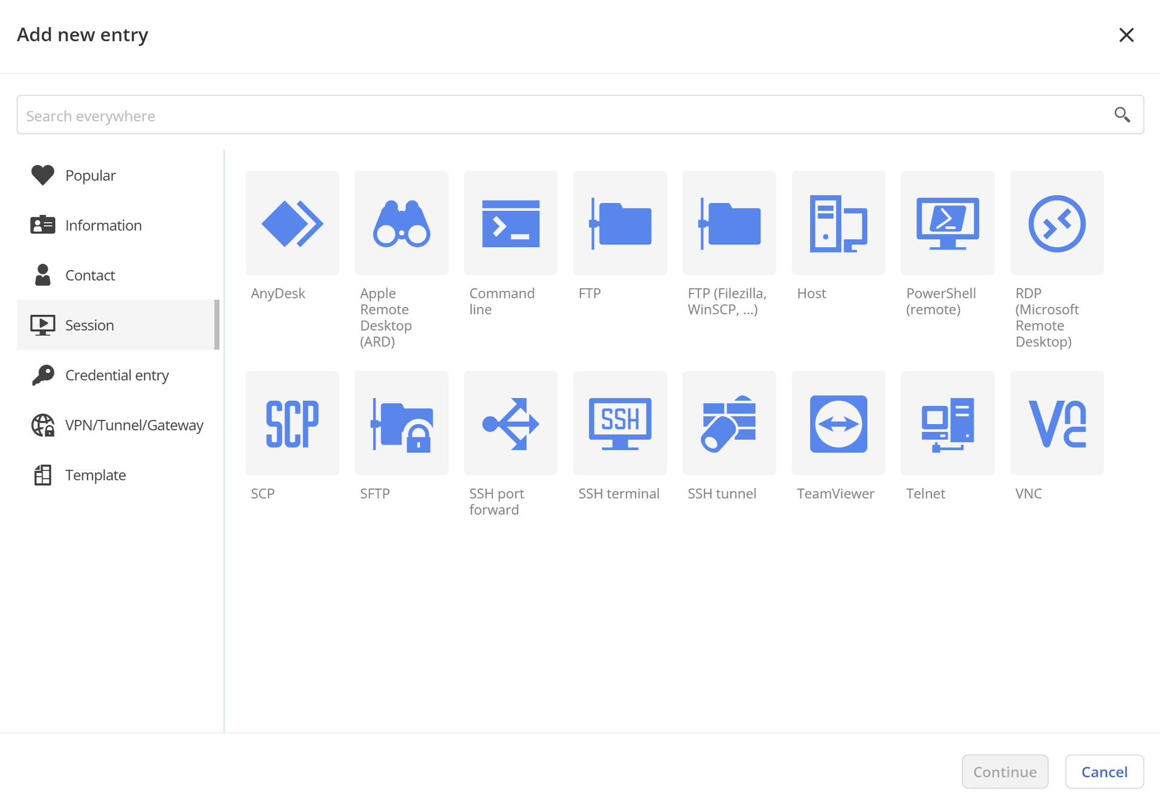Select the AnyDesk session icon

point(292,223)
